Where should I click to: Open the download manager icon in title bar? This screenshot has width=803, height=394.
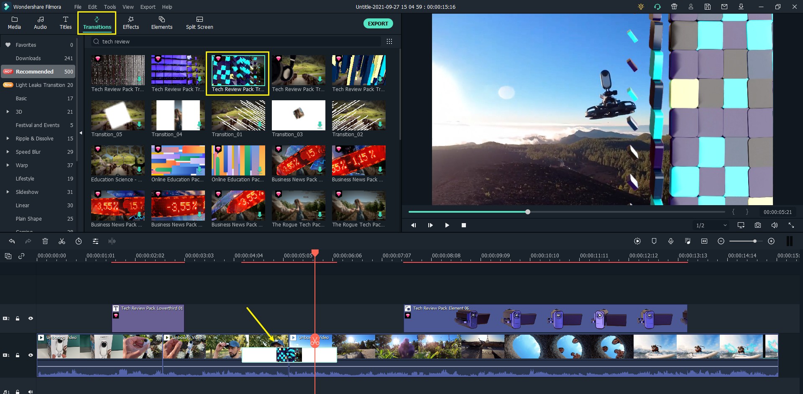coord(741,7)
